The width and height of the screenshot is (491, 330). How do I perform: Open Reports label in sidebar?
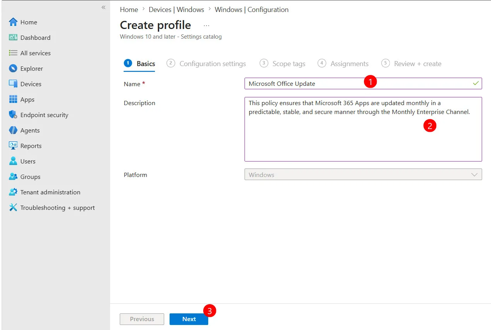pos(31,146)
